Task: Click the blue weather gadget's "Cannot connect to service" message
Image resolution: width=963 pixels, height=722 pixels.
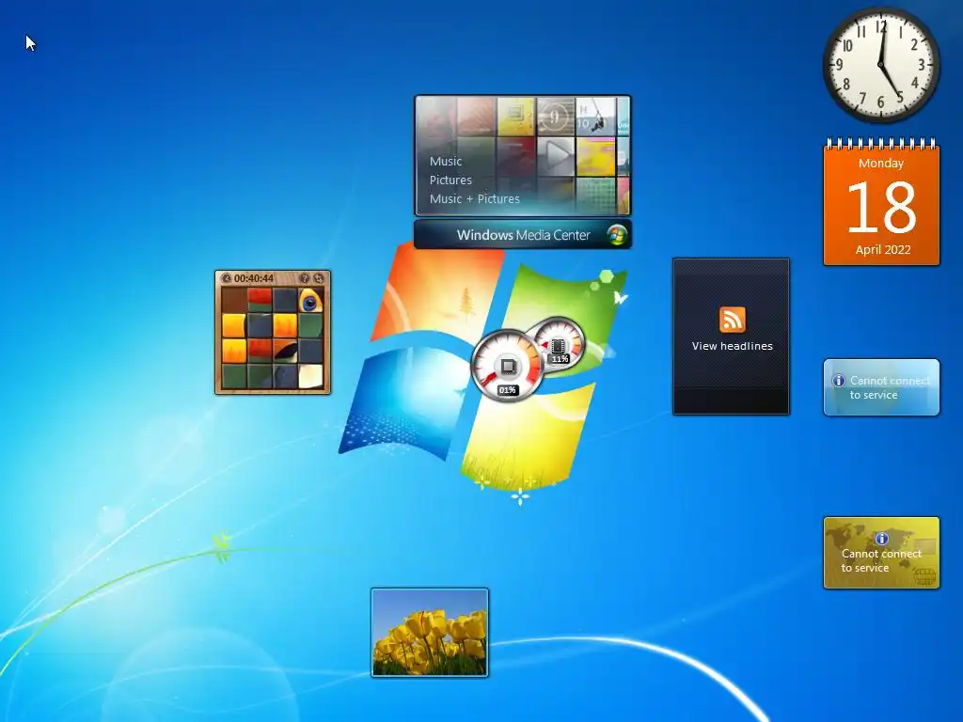Action: pyautogui.click(x=890, y=388)
